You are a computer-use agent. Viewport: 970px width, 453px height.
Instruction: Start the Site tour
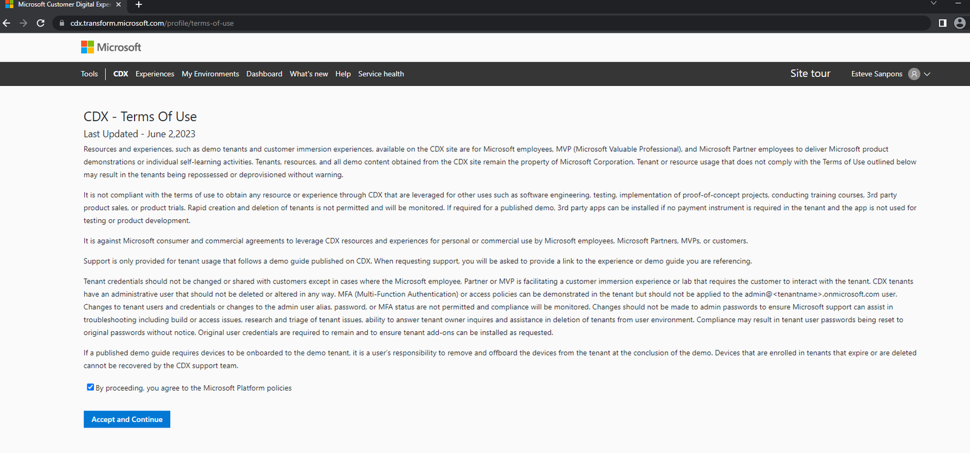pos(810,73)
